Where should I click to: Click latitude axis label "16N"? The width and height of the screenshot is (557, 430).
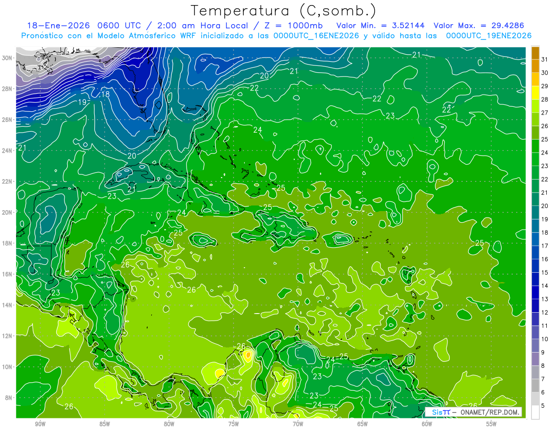[8, 274]
